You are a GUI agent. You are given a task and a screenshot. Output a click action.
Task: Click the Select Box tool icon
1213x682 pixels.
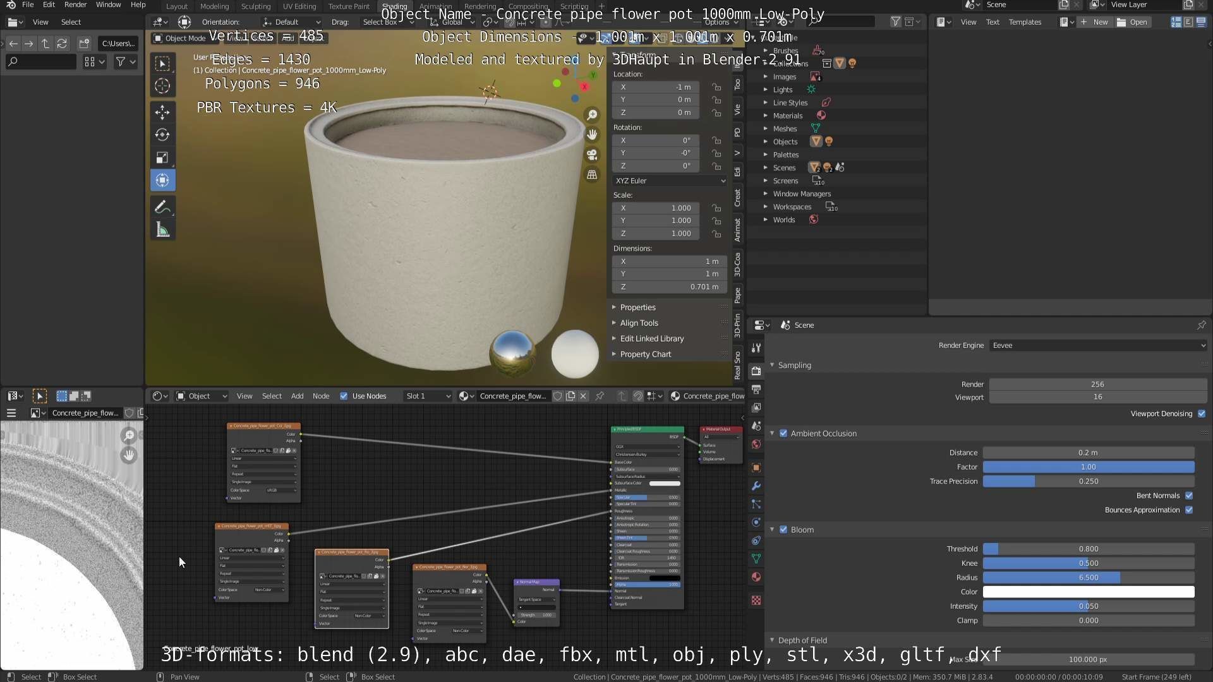coord(162,63)
